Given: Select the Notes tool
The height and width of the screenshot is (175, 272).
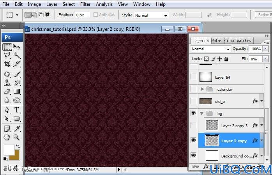Looking at the screenshot, I should tap(7, 129).
